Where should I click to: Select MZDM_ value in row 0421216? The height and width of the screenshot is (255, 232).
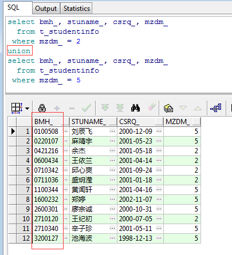tap(182, 151)
